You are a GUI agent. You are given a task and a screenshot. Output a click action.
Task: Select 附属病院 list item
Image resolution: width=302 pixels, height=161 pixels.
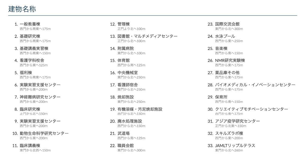(x=126, y=48)
